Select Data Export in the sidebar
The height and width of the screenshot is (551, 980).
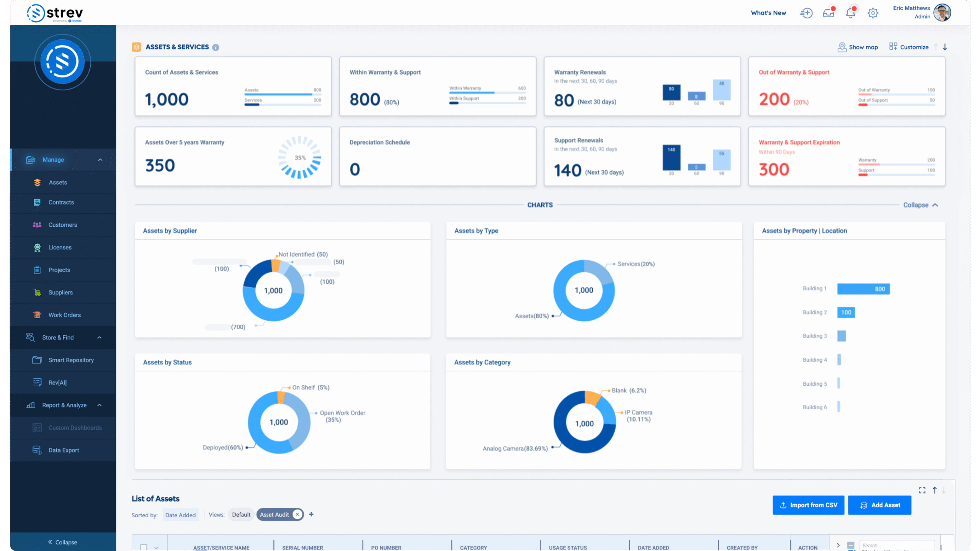pos(64,450)
